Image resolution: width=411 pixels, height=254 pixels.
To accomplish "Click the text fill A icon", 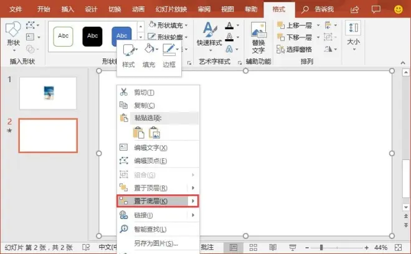I will click(229, 26).
